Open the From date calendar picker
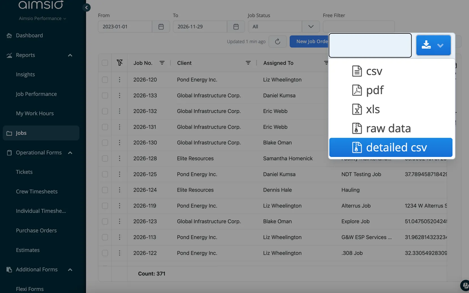469x293 pixels. click(x=161, y=27)
